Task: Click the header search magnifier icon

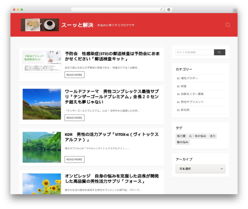Action: pyautogui.click(x=228, y=25)
